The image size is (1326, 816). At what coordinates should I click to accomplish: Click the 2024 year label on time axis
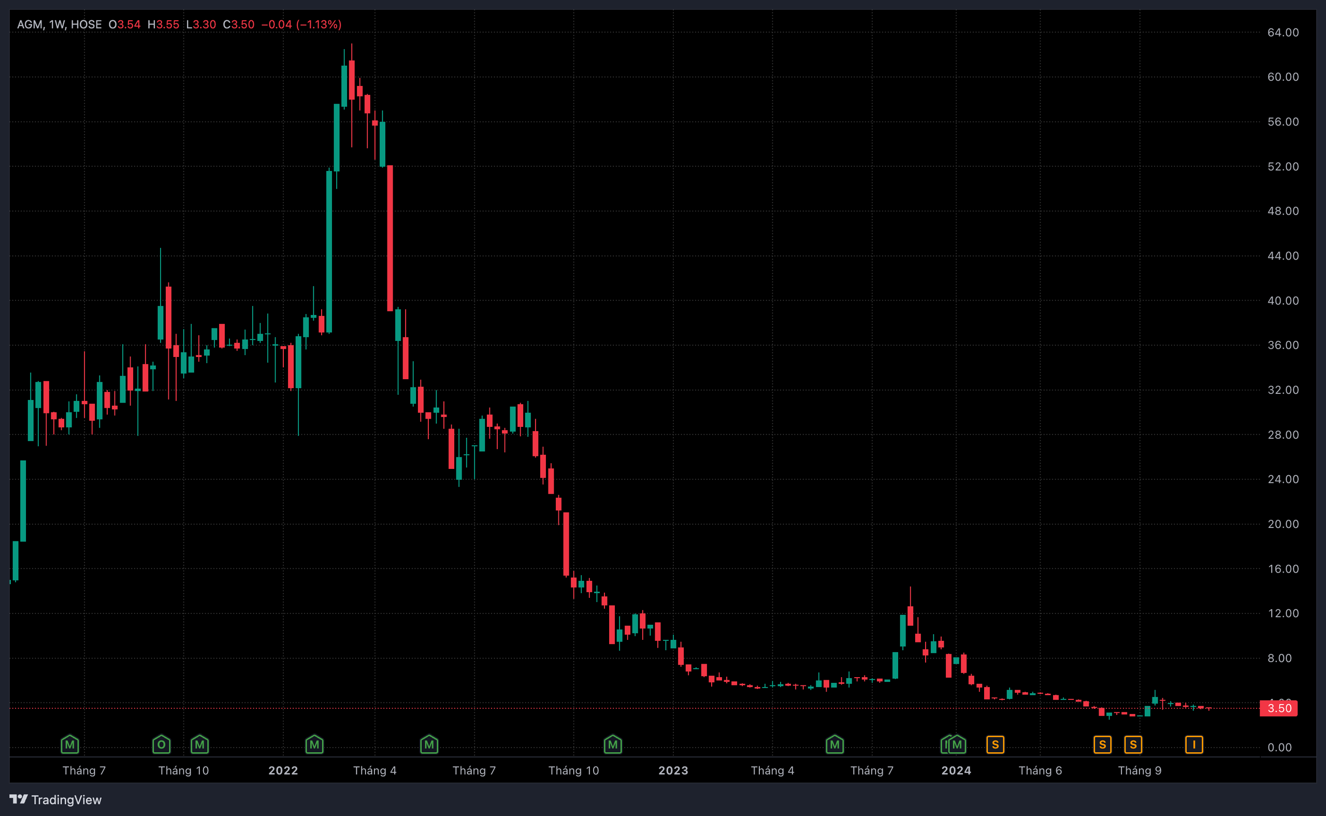tap(956, 770)
